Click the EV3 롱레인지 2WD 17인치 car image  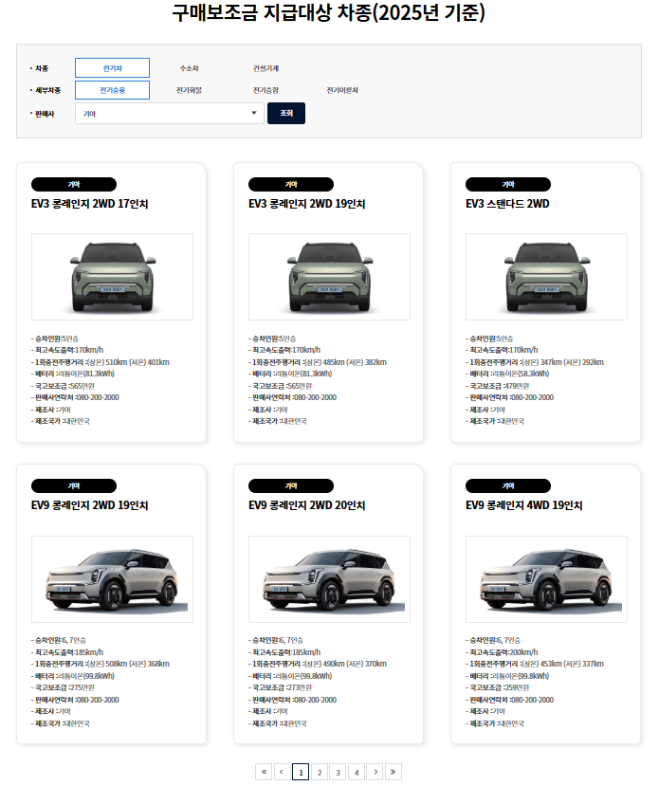coord(112,277)
